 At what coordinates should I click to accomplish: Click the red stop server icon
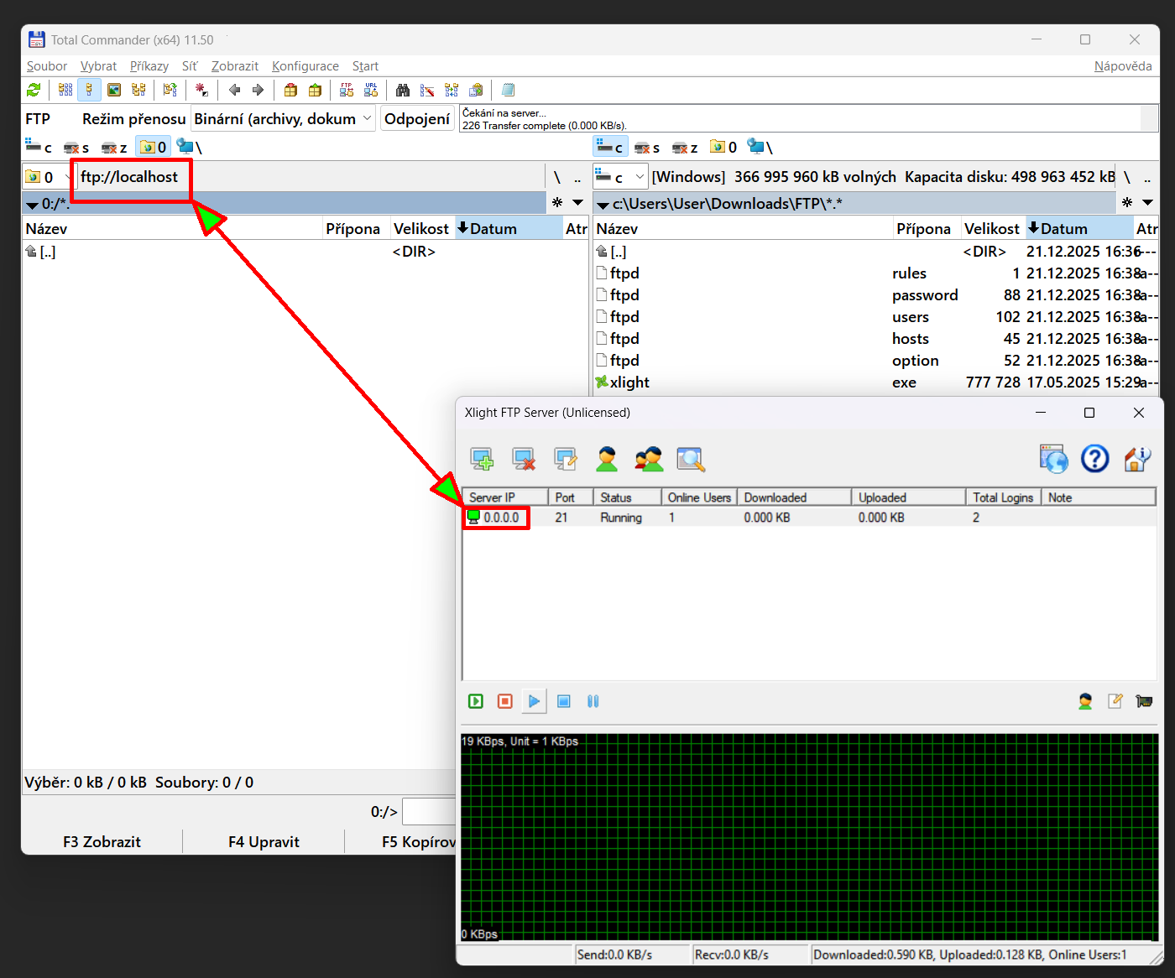point(504,701)
